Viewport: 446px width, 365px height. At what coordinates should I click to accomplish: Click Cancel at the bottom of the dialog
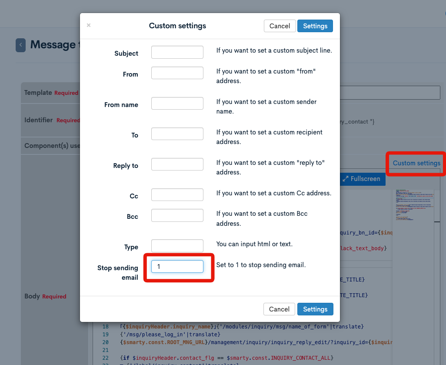(279, 309)
